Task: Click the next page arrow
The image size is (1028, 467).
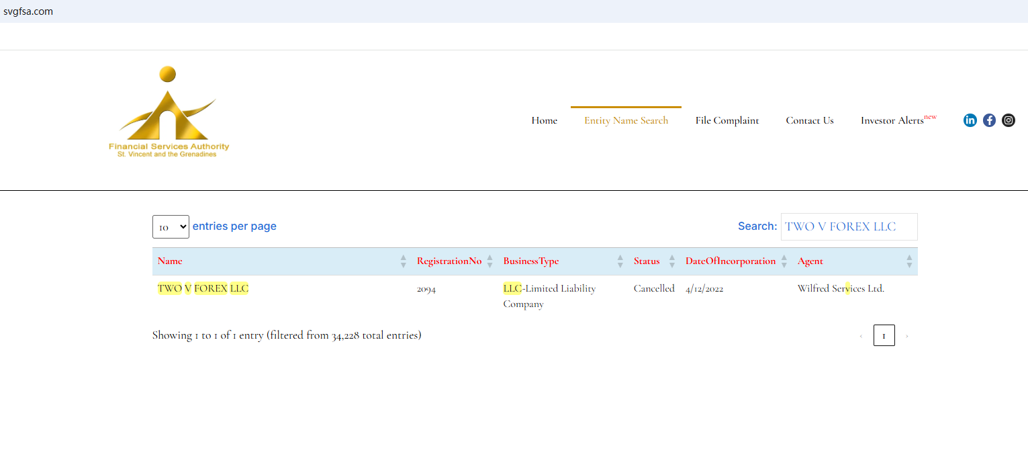Action: (x=906, y=335)
